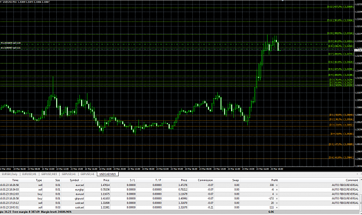Sort trades by the Time column
Viewport: 362px width, 215px height.
click(x=15, y=180)
